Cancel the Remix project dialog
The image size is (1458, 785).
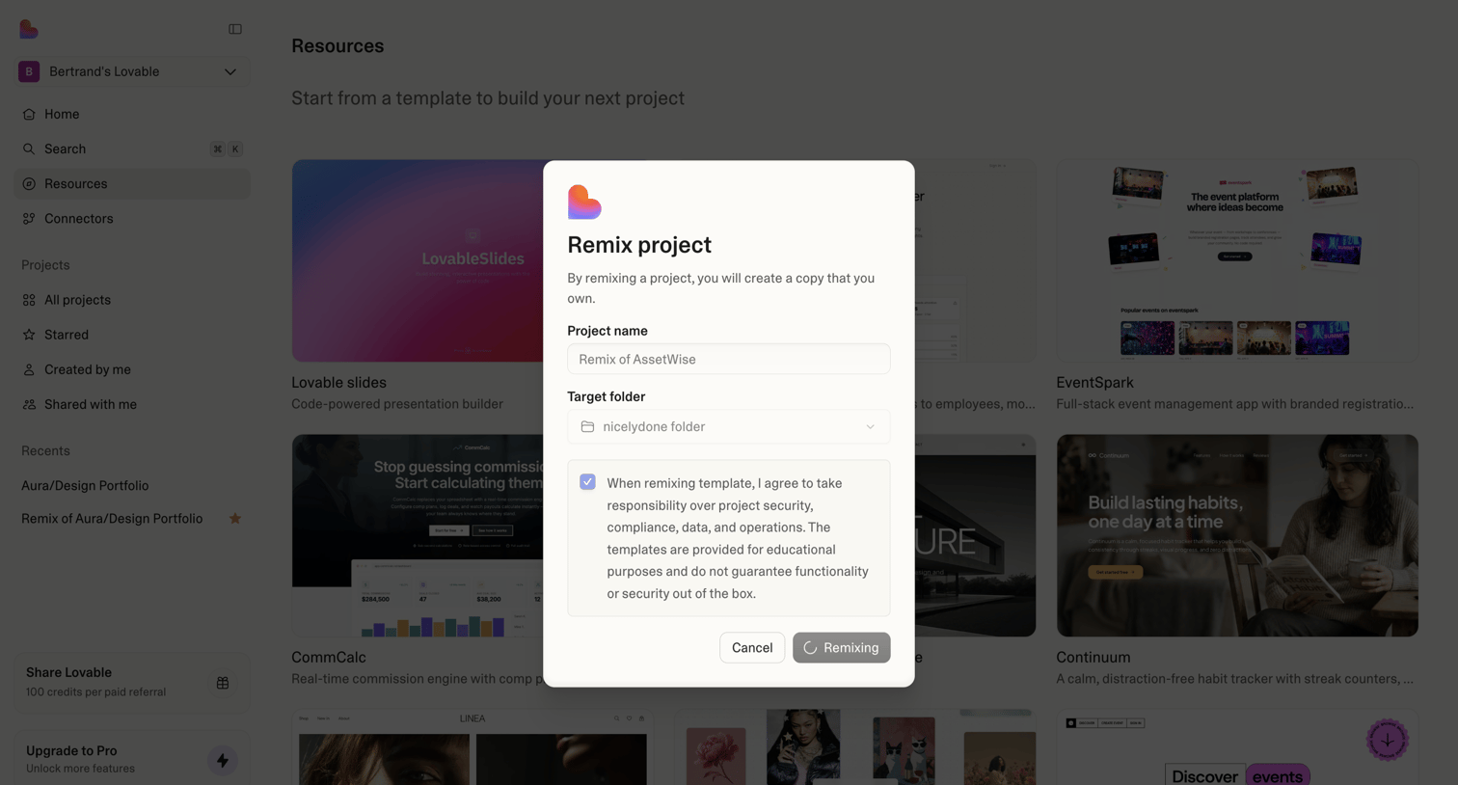[752, 647]
